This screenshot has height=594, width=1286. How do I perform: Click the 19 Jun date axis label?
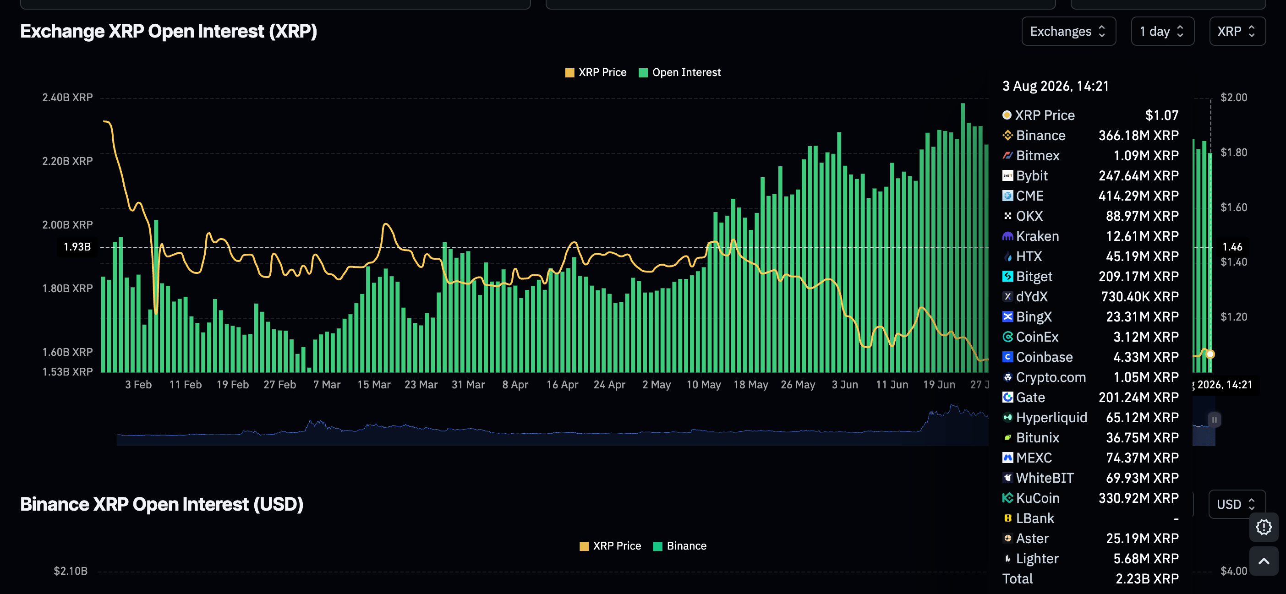coord(939,385)
